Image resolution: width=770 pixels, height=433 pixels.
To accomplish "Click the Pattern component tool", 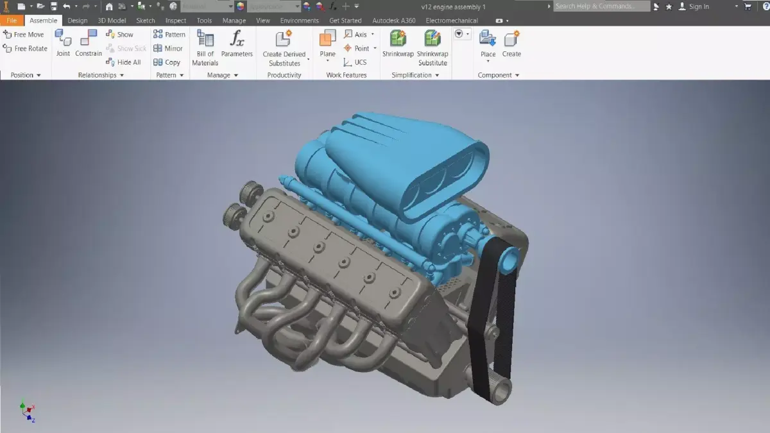I will pyautogui.click(x=169, y=35).
